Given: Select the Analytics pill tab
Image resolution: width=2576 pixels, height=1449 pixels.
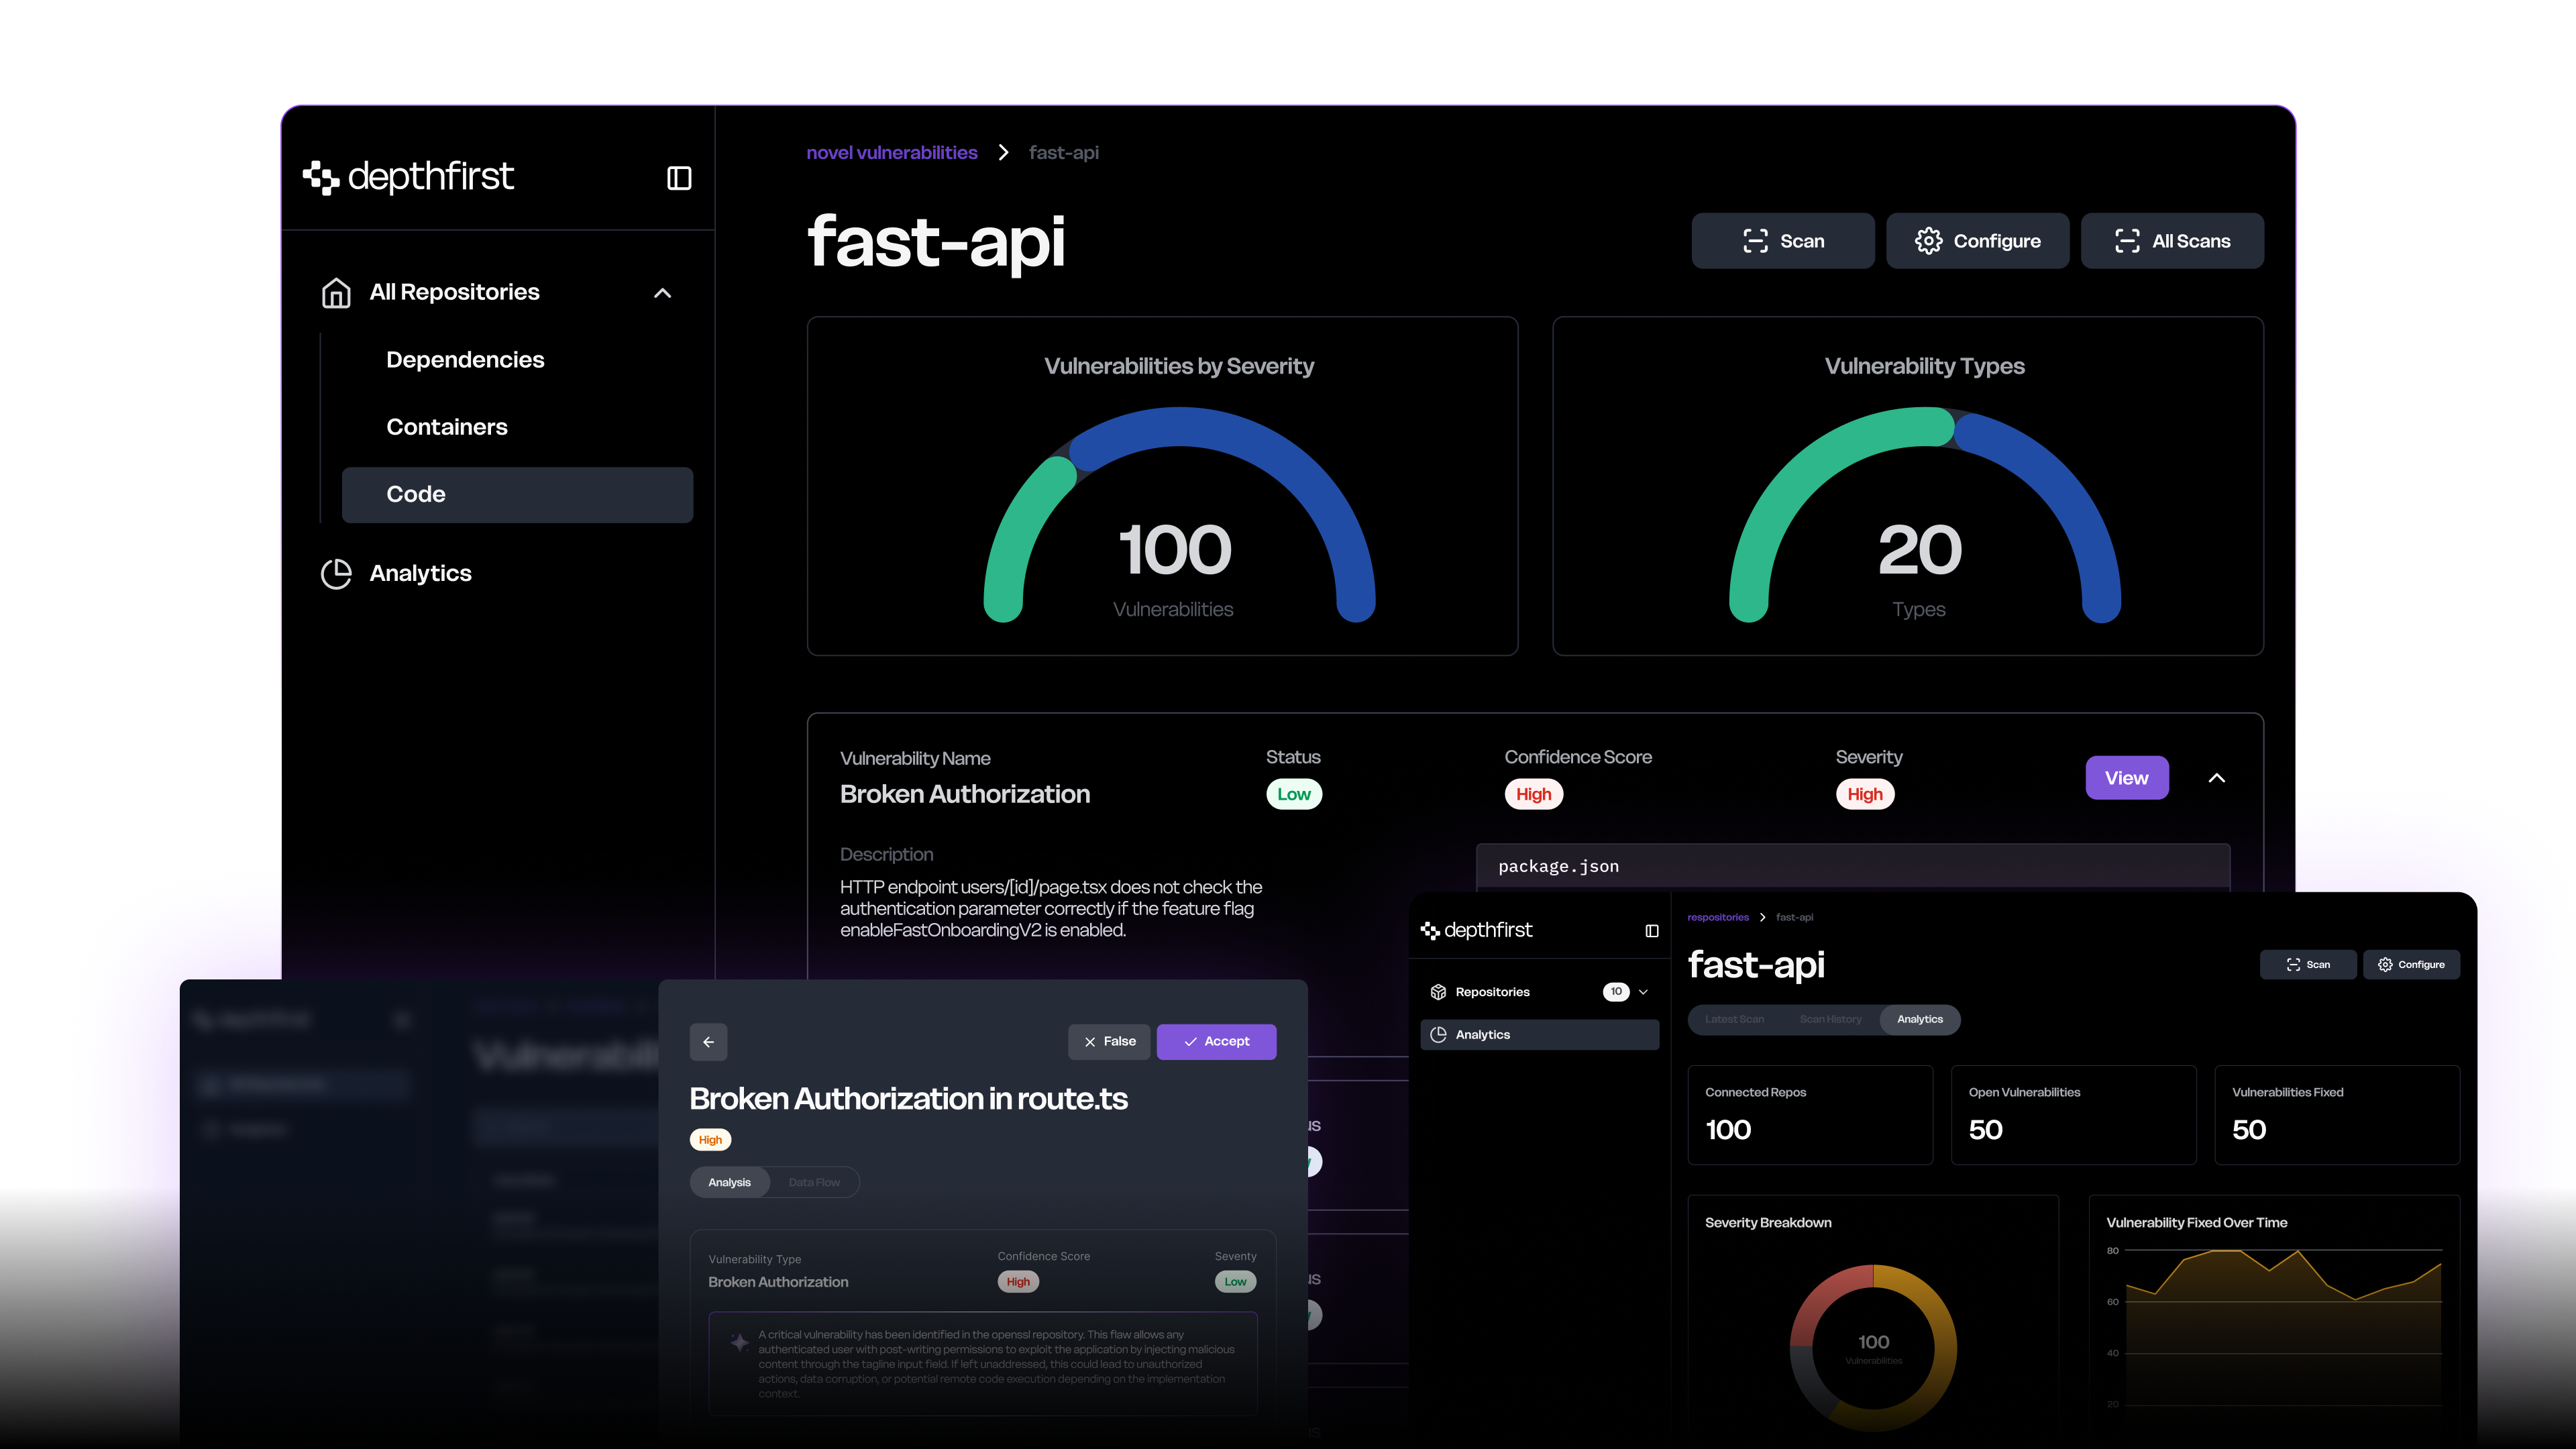Looking at the screenshot, I should coord(1920,1019).
